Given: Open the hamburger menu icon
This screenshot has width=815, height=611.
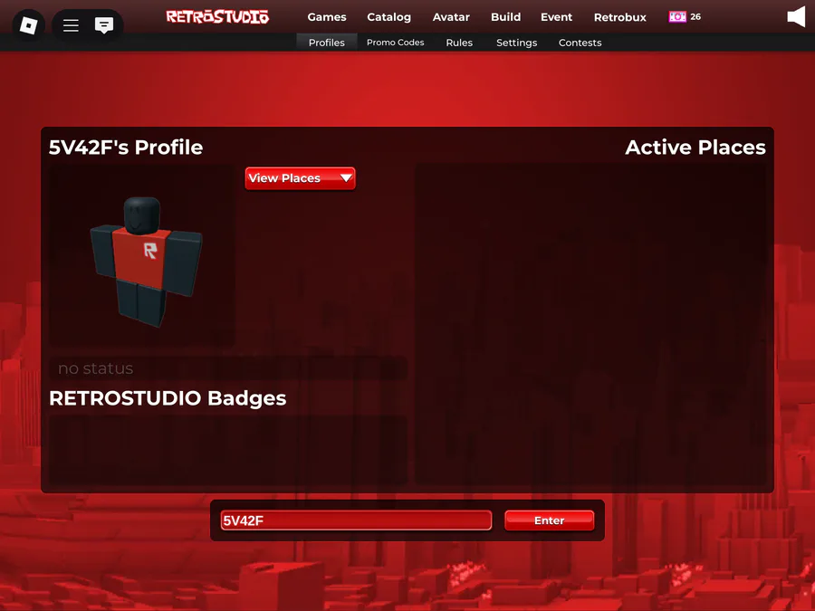Looking at the screenshot, I should pos(71,25).
